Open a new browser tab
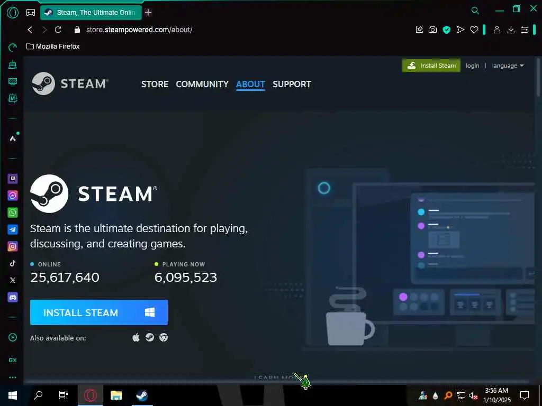The width and height of the screenshot is (542, 406). coord(148,13)
